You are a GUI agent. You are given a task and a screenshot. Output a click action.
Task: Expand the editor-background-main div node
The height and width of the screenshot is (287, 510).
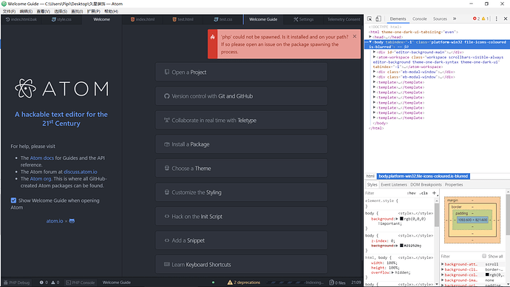[x=374, y=52]
